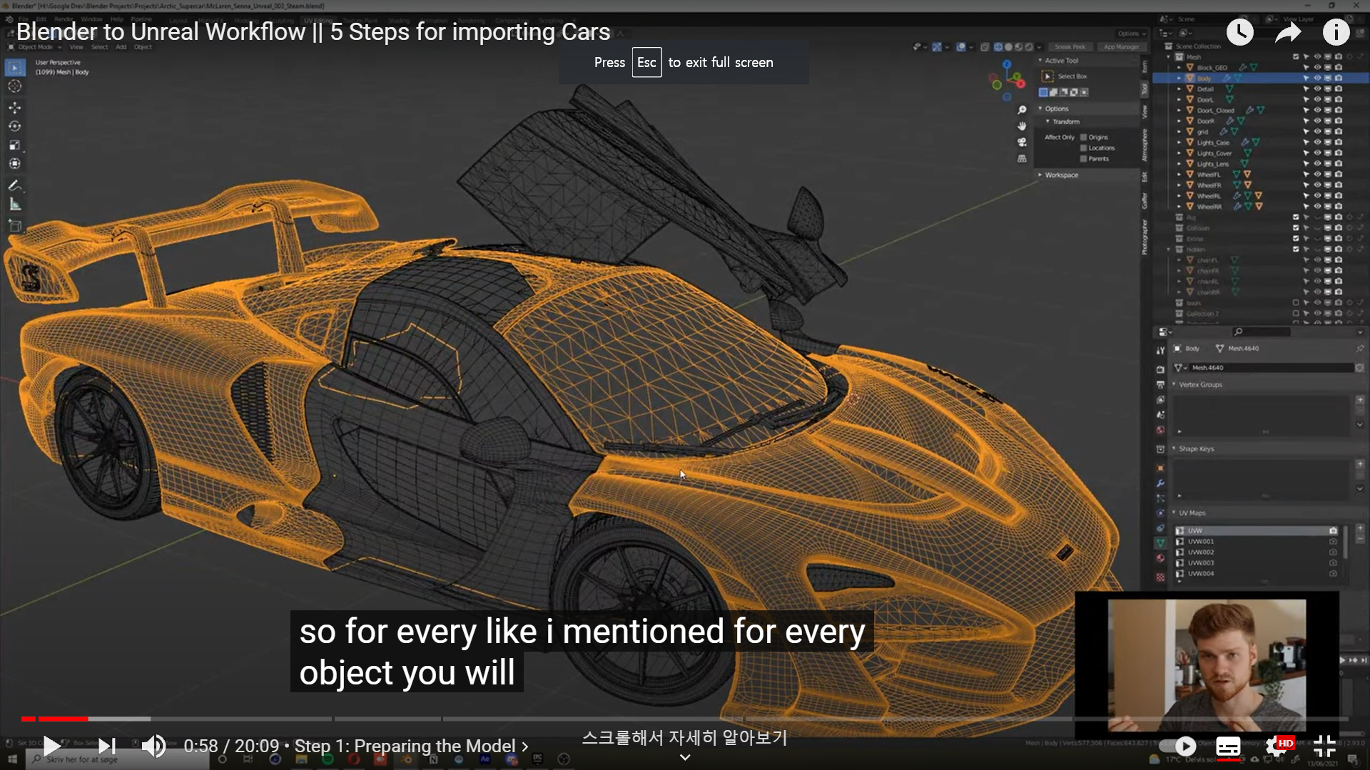Play the video

click(51, 746)
